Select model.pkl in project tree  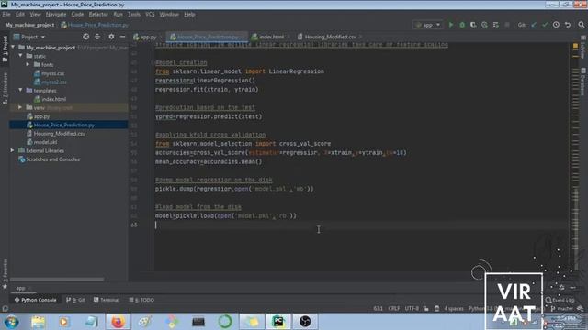pos(45,142)
